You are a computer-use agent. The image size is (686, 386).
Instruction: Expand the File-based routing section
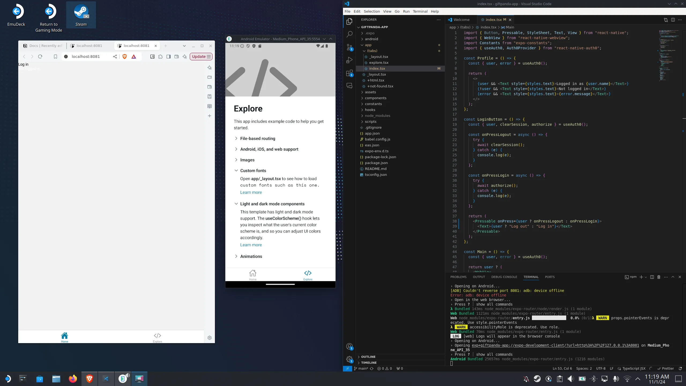click(x=255, y=138)
